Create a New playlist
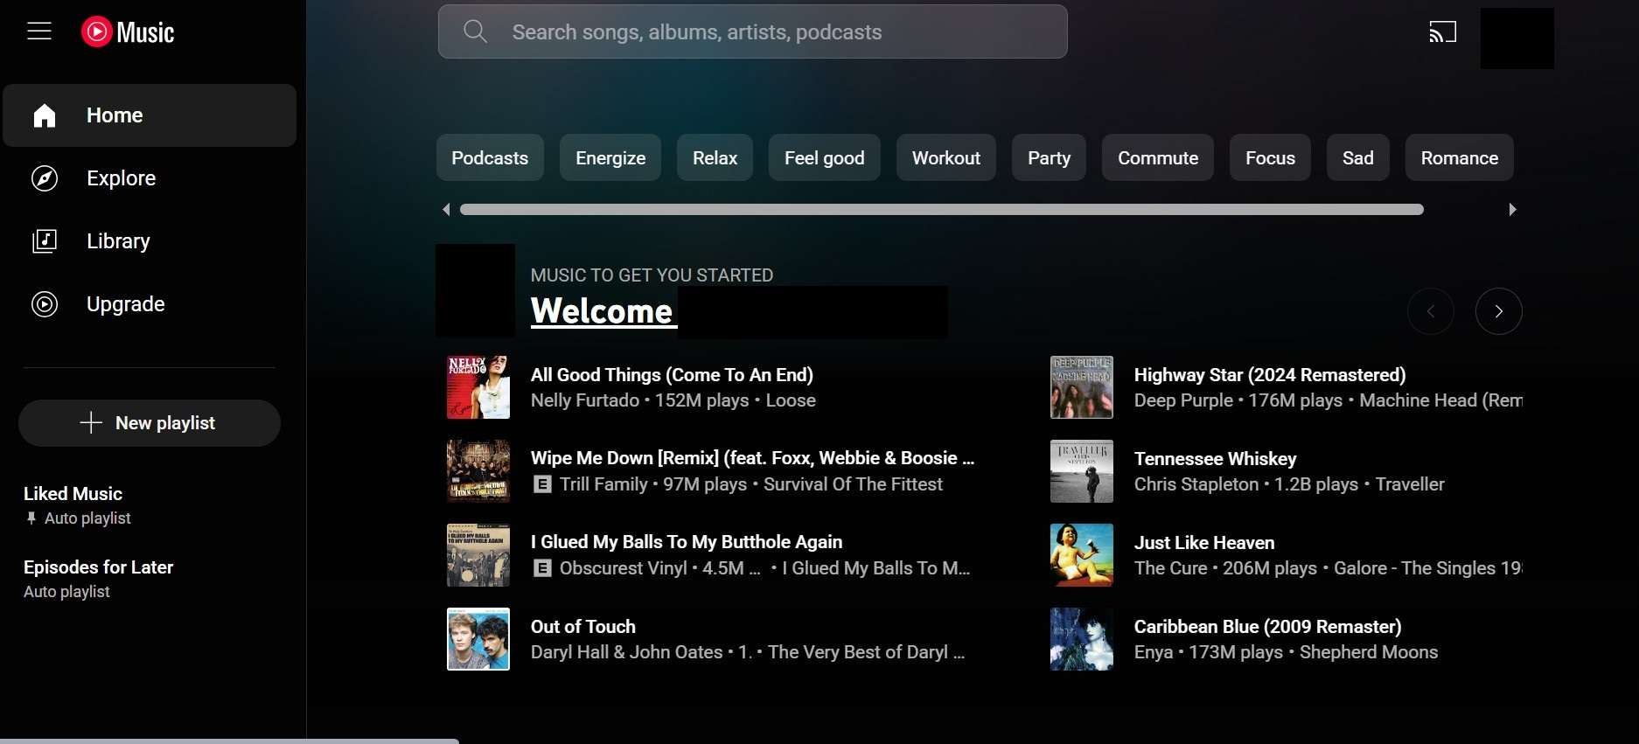Screen dimensions: 1639x744 coord(150,423)
